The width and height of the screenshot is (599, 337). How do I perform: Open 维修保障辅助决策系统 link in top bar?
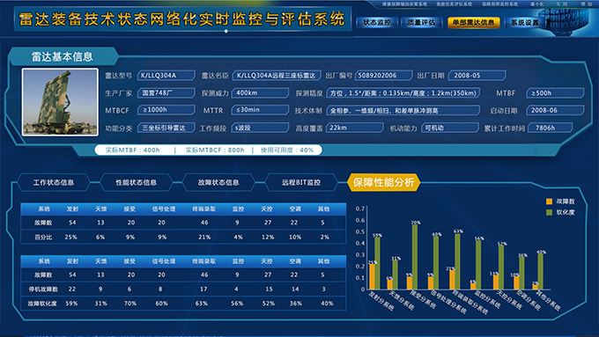pos(404,4)
